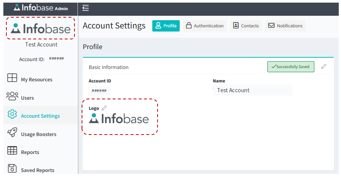
Task: Collapse the sidebar with the menu toggle icon
Action: (x=85, y=8)
